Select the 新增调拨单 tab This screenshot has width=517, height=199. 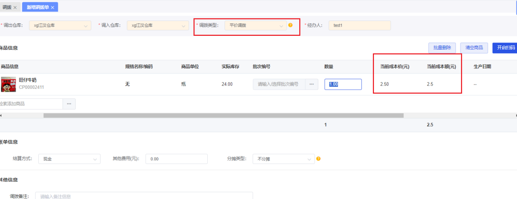37,7
